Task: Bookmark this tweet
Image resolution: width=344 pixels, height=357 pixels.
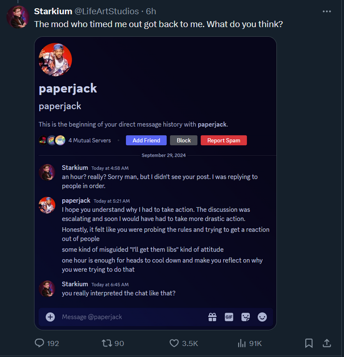Action: tap(309, 343)
